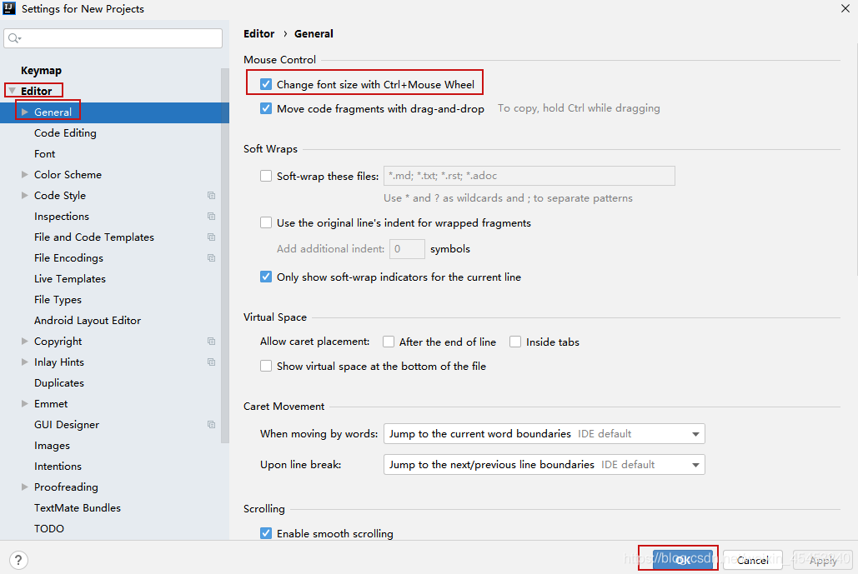Click the search magnifier icon in settings
The height and width of the screenshot is (574, 858).
point(13,38)
